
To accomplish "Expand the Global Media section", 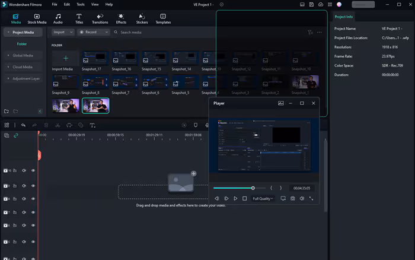I will point(23,55).
